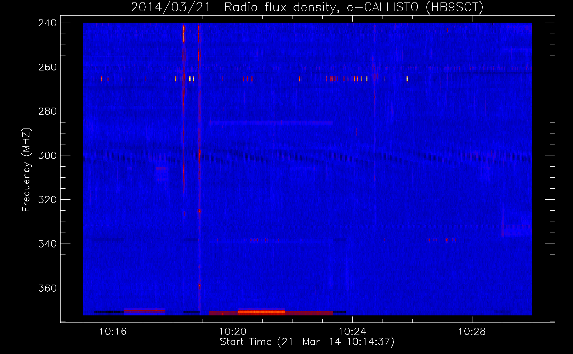Click the 'Frequency (MHZ)' axis label
The image size is (573, 354).
click(27, 170)
